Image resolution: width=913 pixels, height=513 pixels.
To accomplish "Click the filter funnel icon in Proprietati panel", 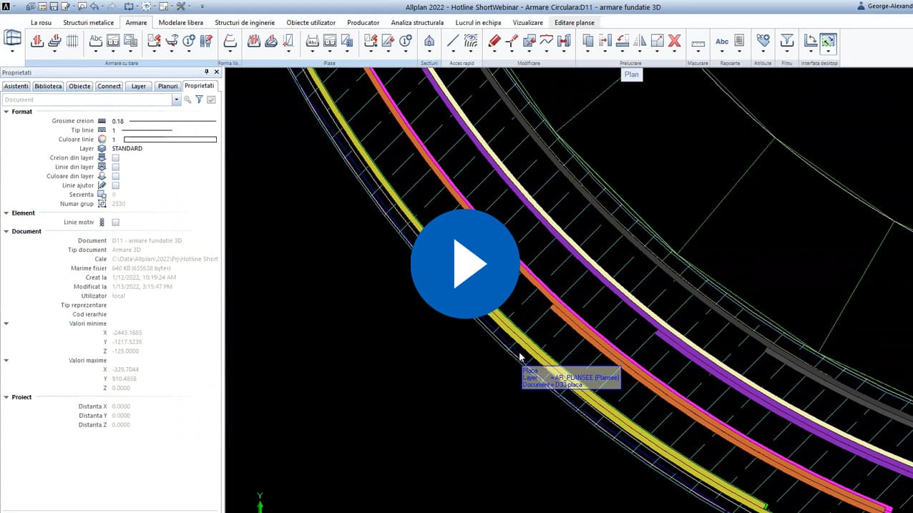I will point(199,100).
